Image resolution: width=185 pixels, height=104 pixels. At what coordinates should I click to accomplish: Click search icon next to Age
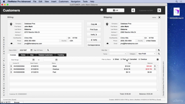point(48,50)
